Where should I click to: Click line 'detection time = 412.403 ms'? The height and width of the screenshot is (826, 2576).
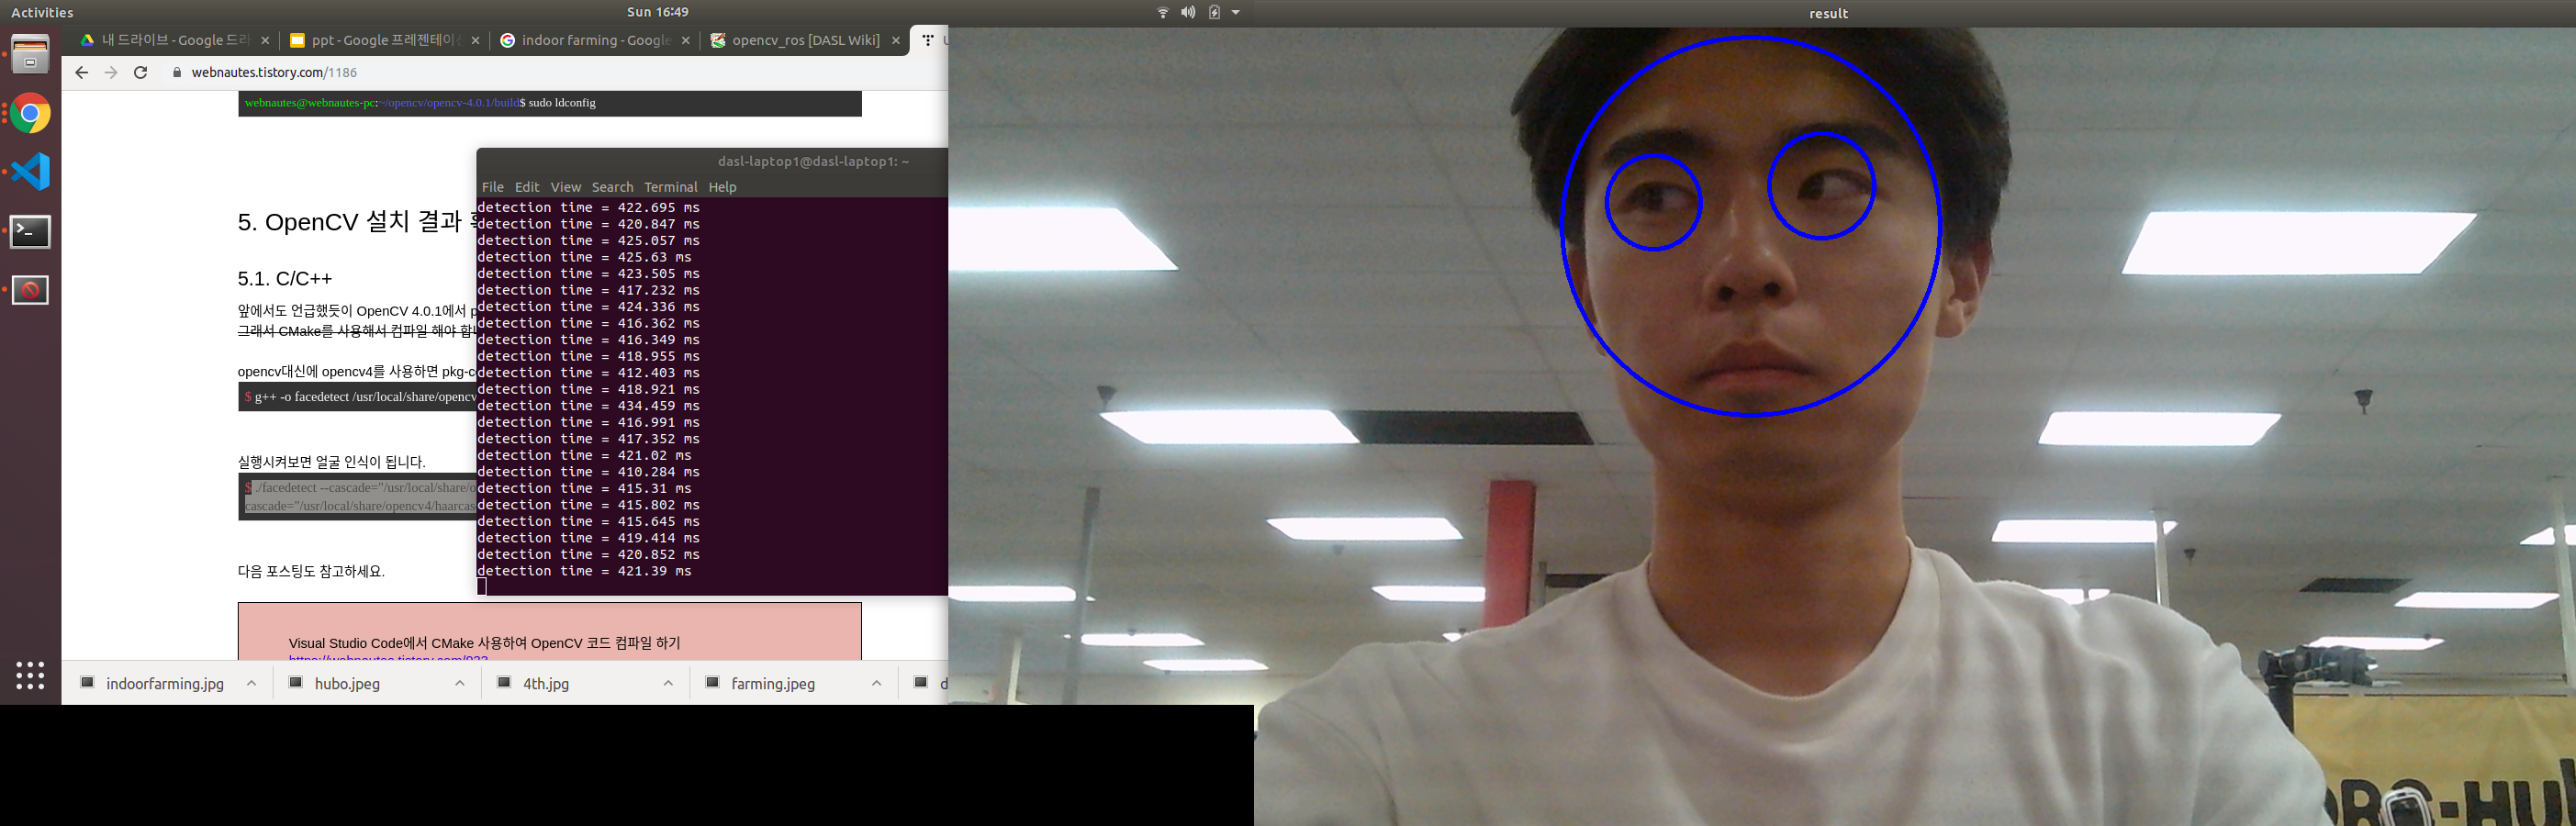point(588,373)
